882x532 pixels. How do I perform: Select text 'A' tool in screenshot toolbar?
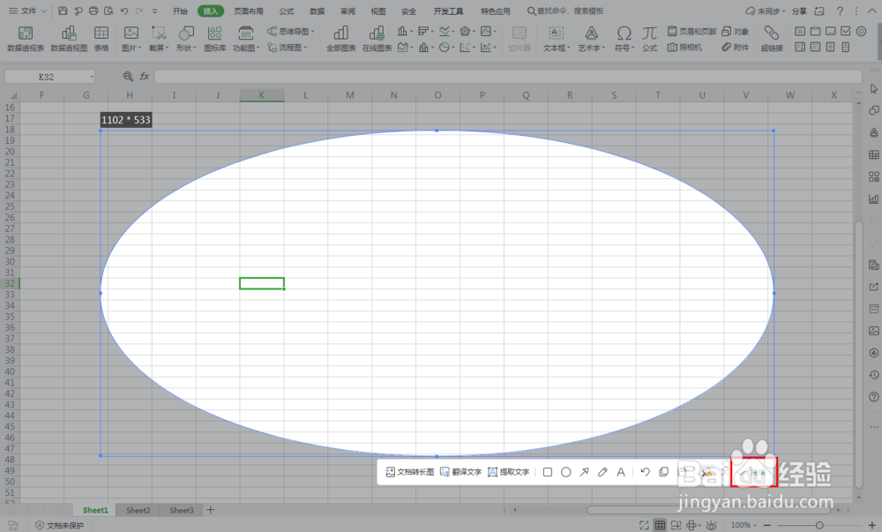[x=621, y=472]
